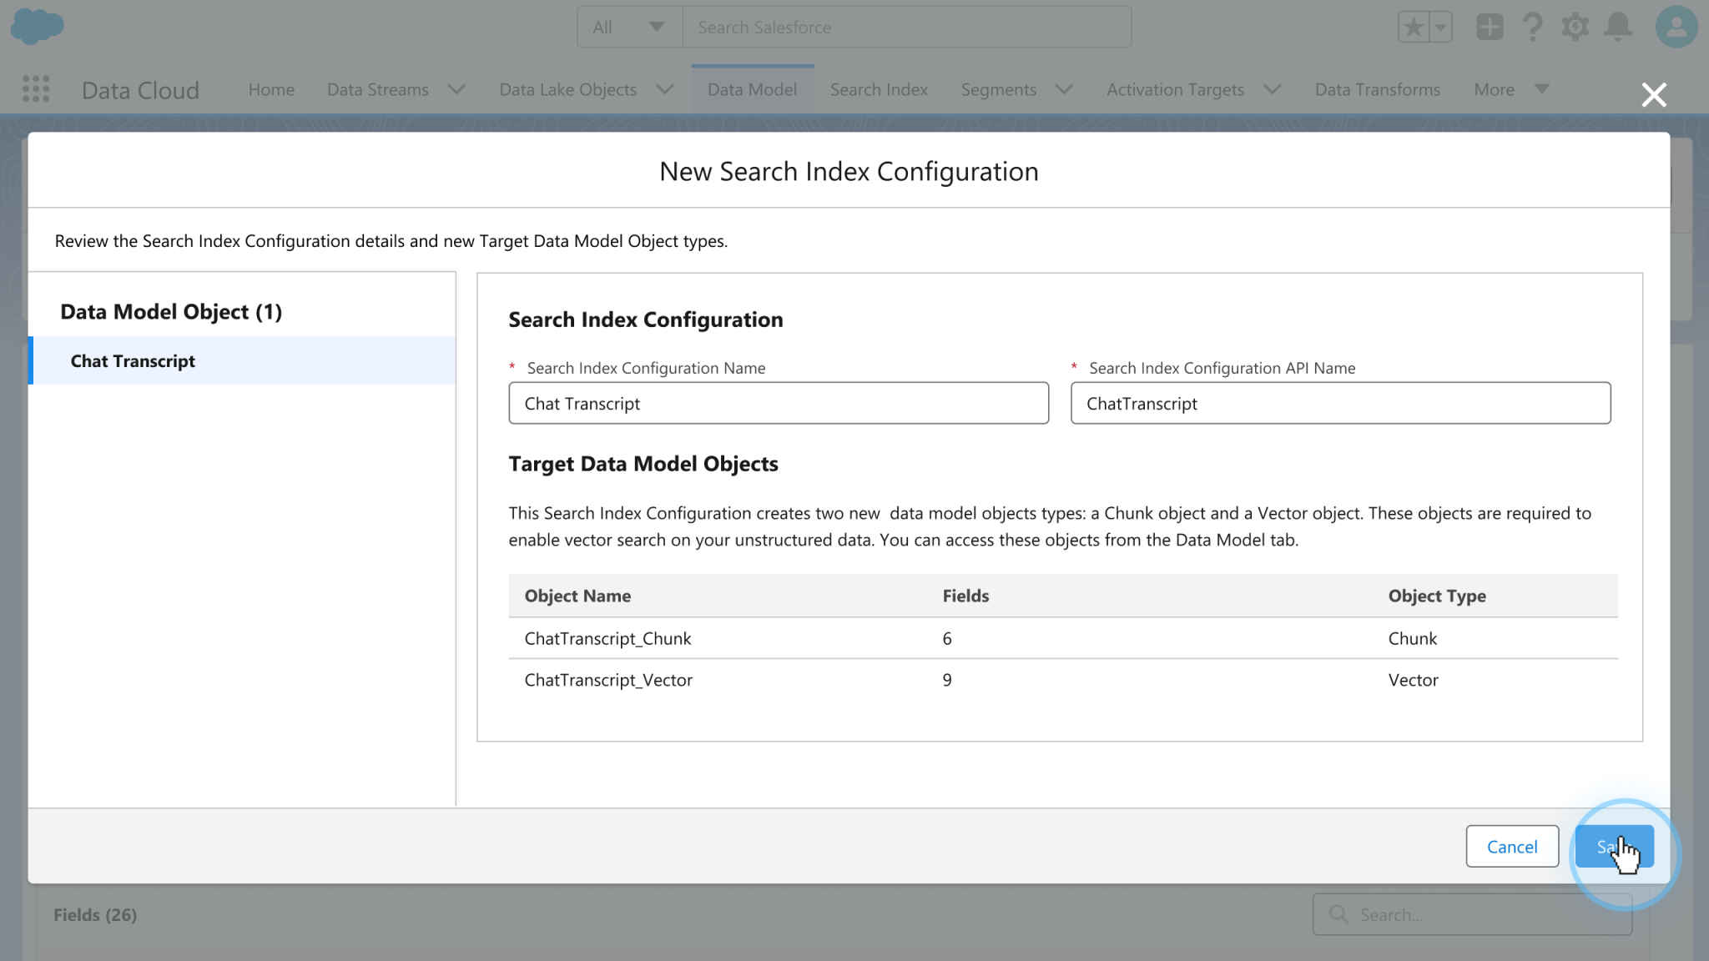Open the Data Lake Objects tab
The height and width of the screenshot is (961, 1709).
click(568, 89)
